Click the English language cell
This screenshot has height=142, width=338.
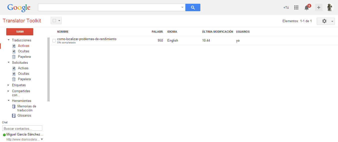173,41
